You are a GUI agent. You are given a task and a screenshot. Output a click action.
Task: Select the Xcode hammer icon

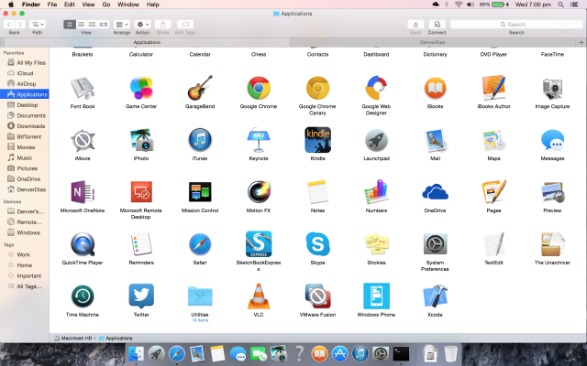pos(435,296)
